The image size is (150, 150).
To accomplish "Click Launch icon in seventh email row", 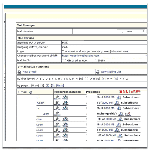I will point(117,130).
